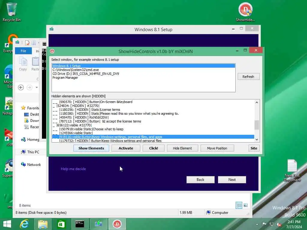Click Back in Windows 8.1 Setup
307x230 pixels.
coord(201,180)
